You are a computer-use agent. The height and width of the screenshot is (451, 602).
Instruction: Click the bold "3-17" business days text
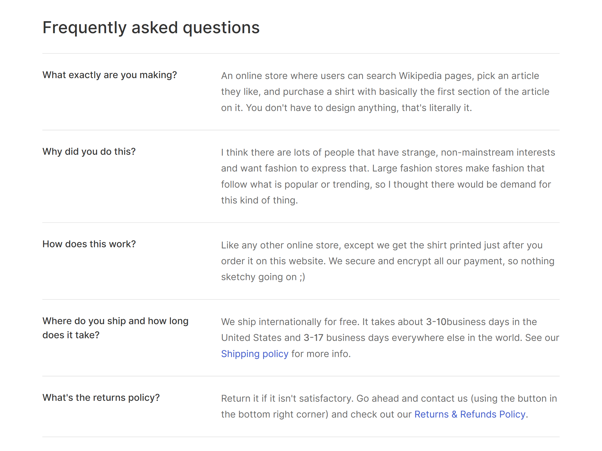pos(313,338)
